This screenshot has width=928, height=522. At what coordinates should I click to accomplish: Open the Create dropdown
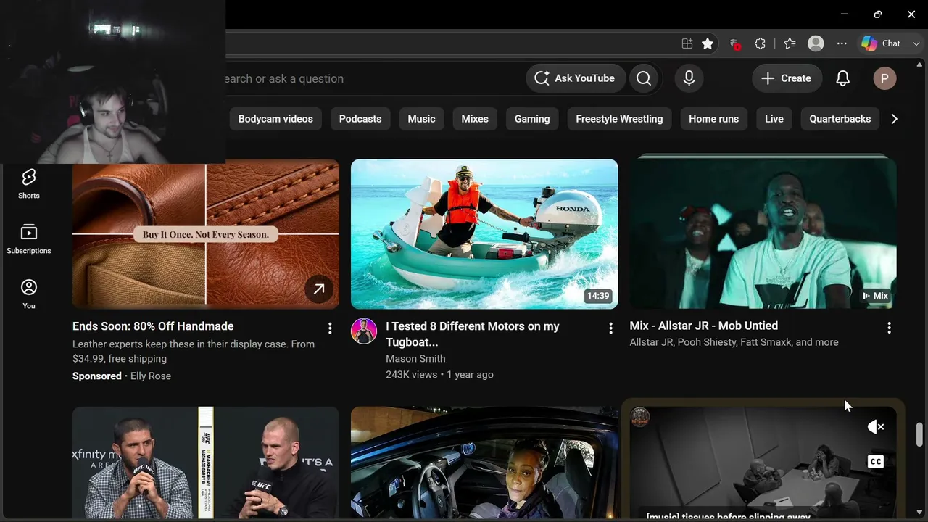pyautogui.click(x=787, y=78)
